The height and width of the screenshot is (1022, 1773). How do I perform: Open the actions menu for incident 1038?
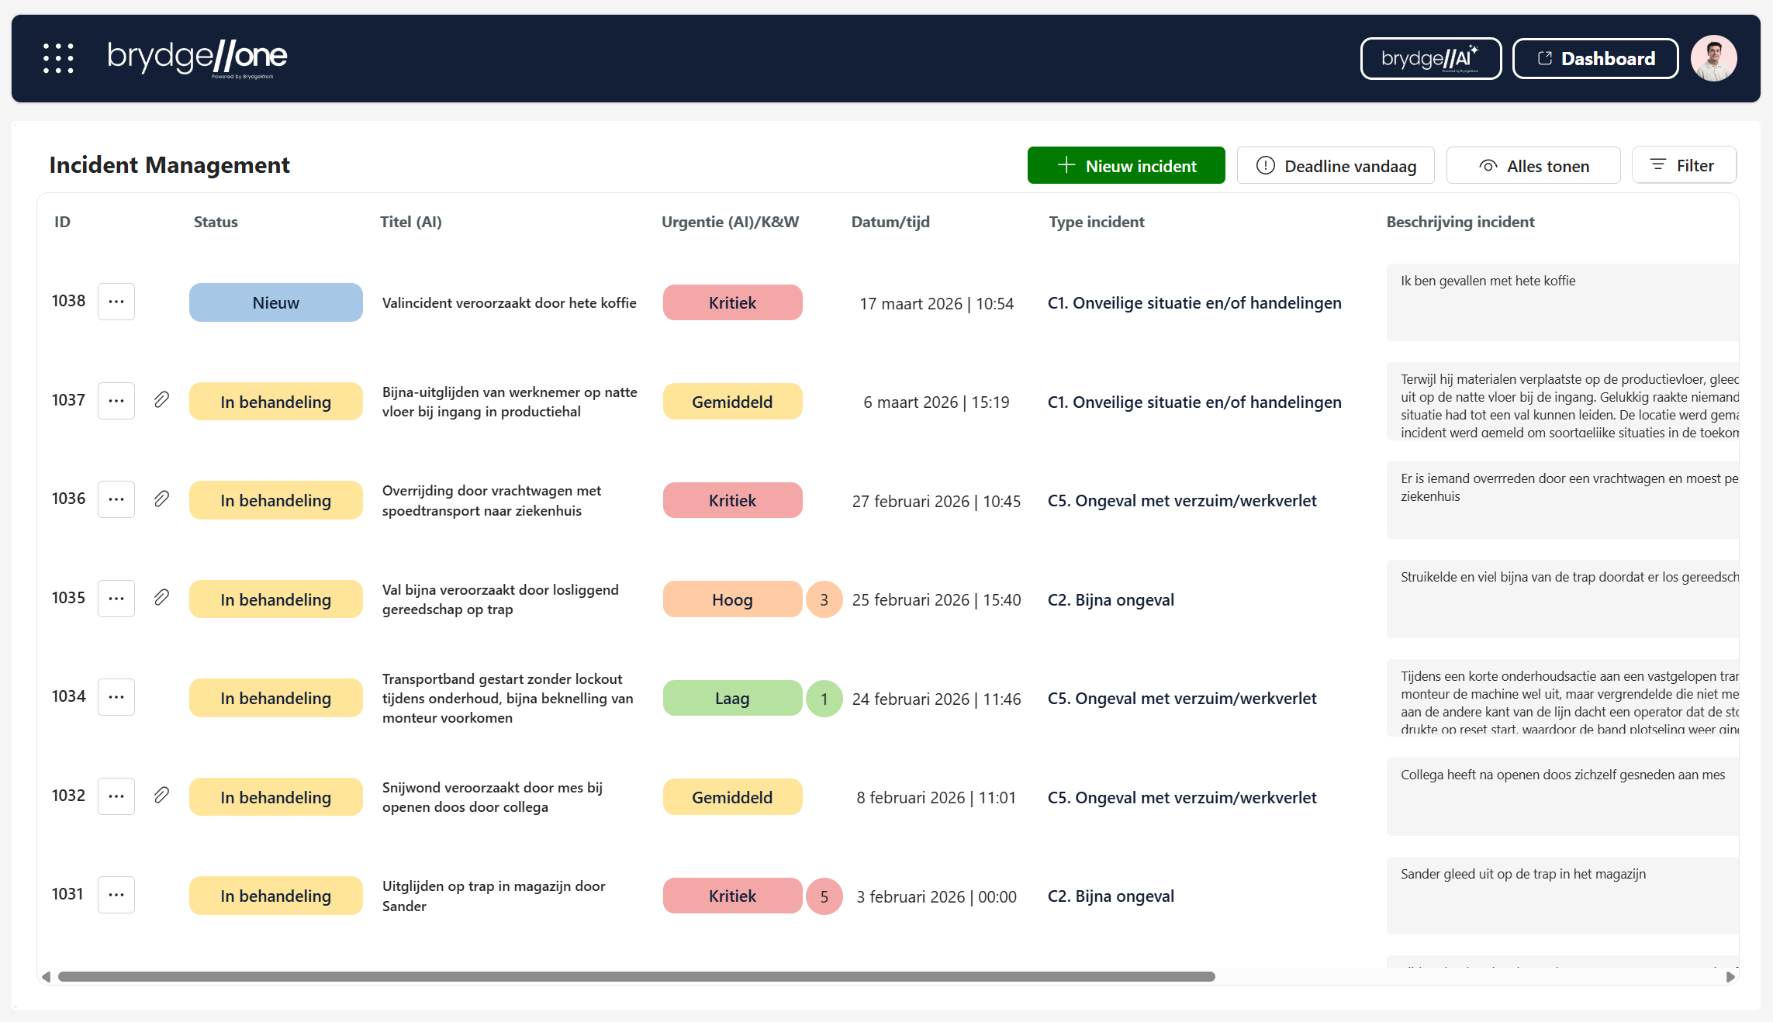[116, 301]
